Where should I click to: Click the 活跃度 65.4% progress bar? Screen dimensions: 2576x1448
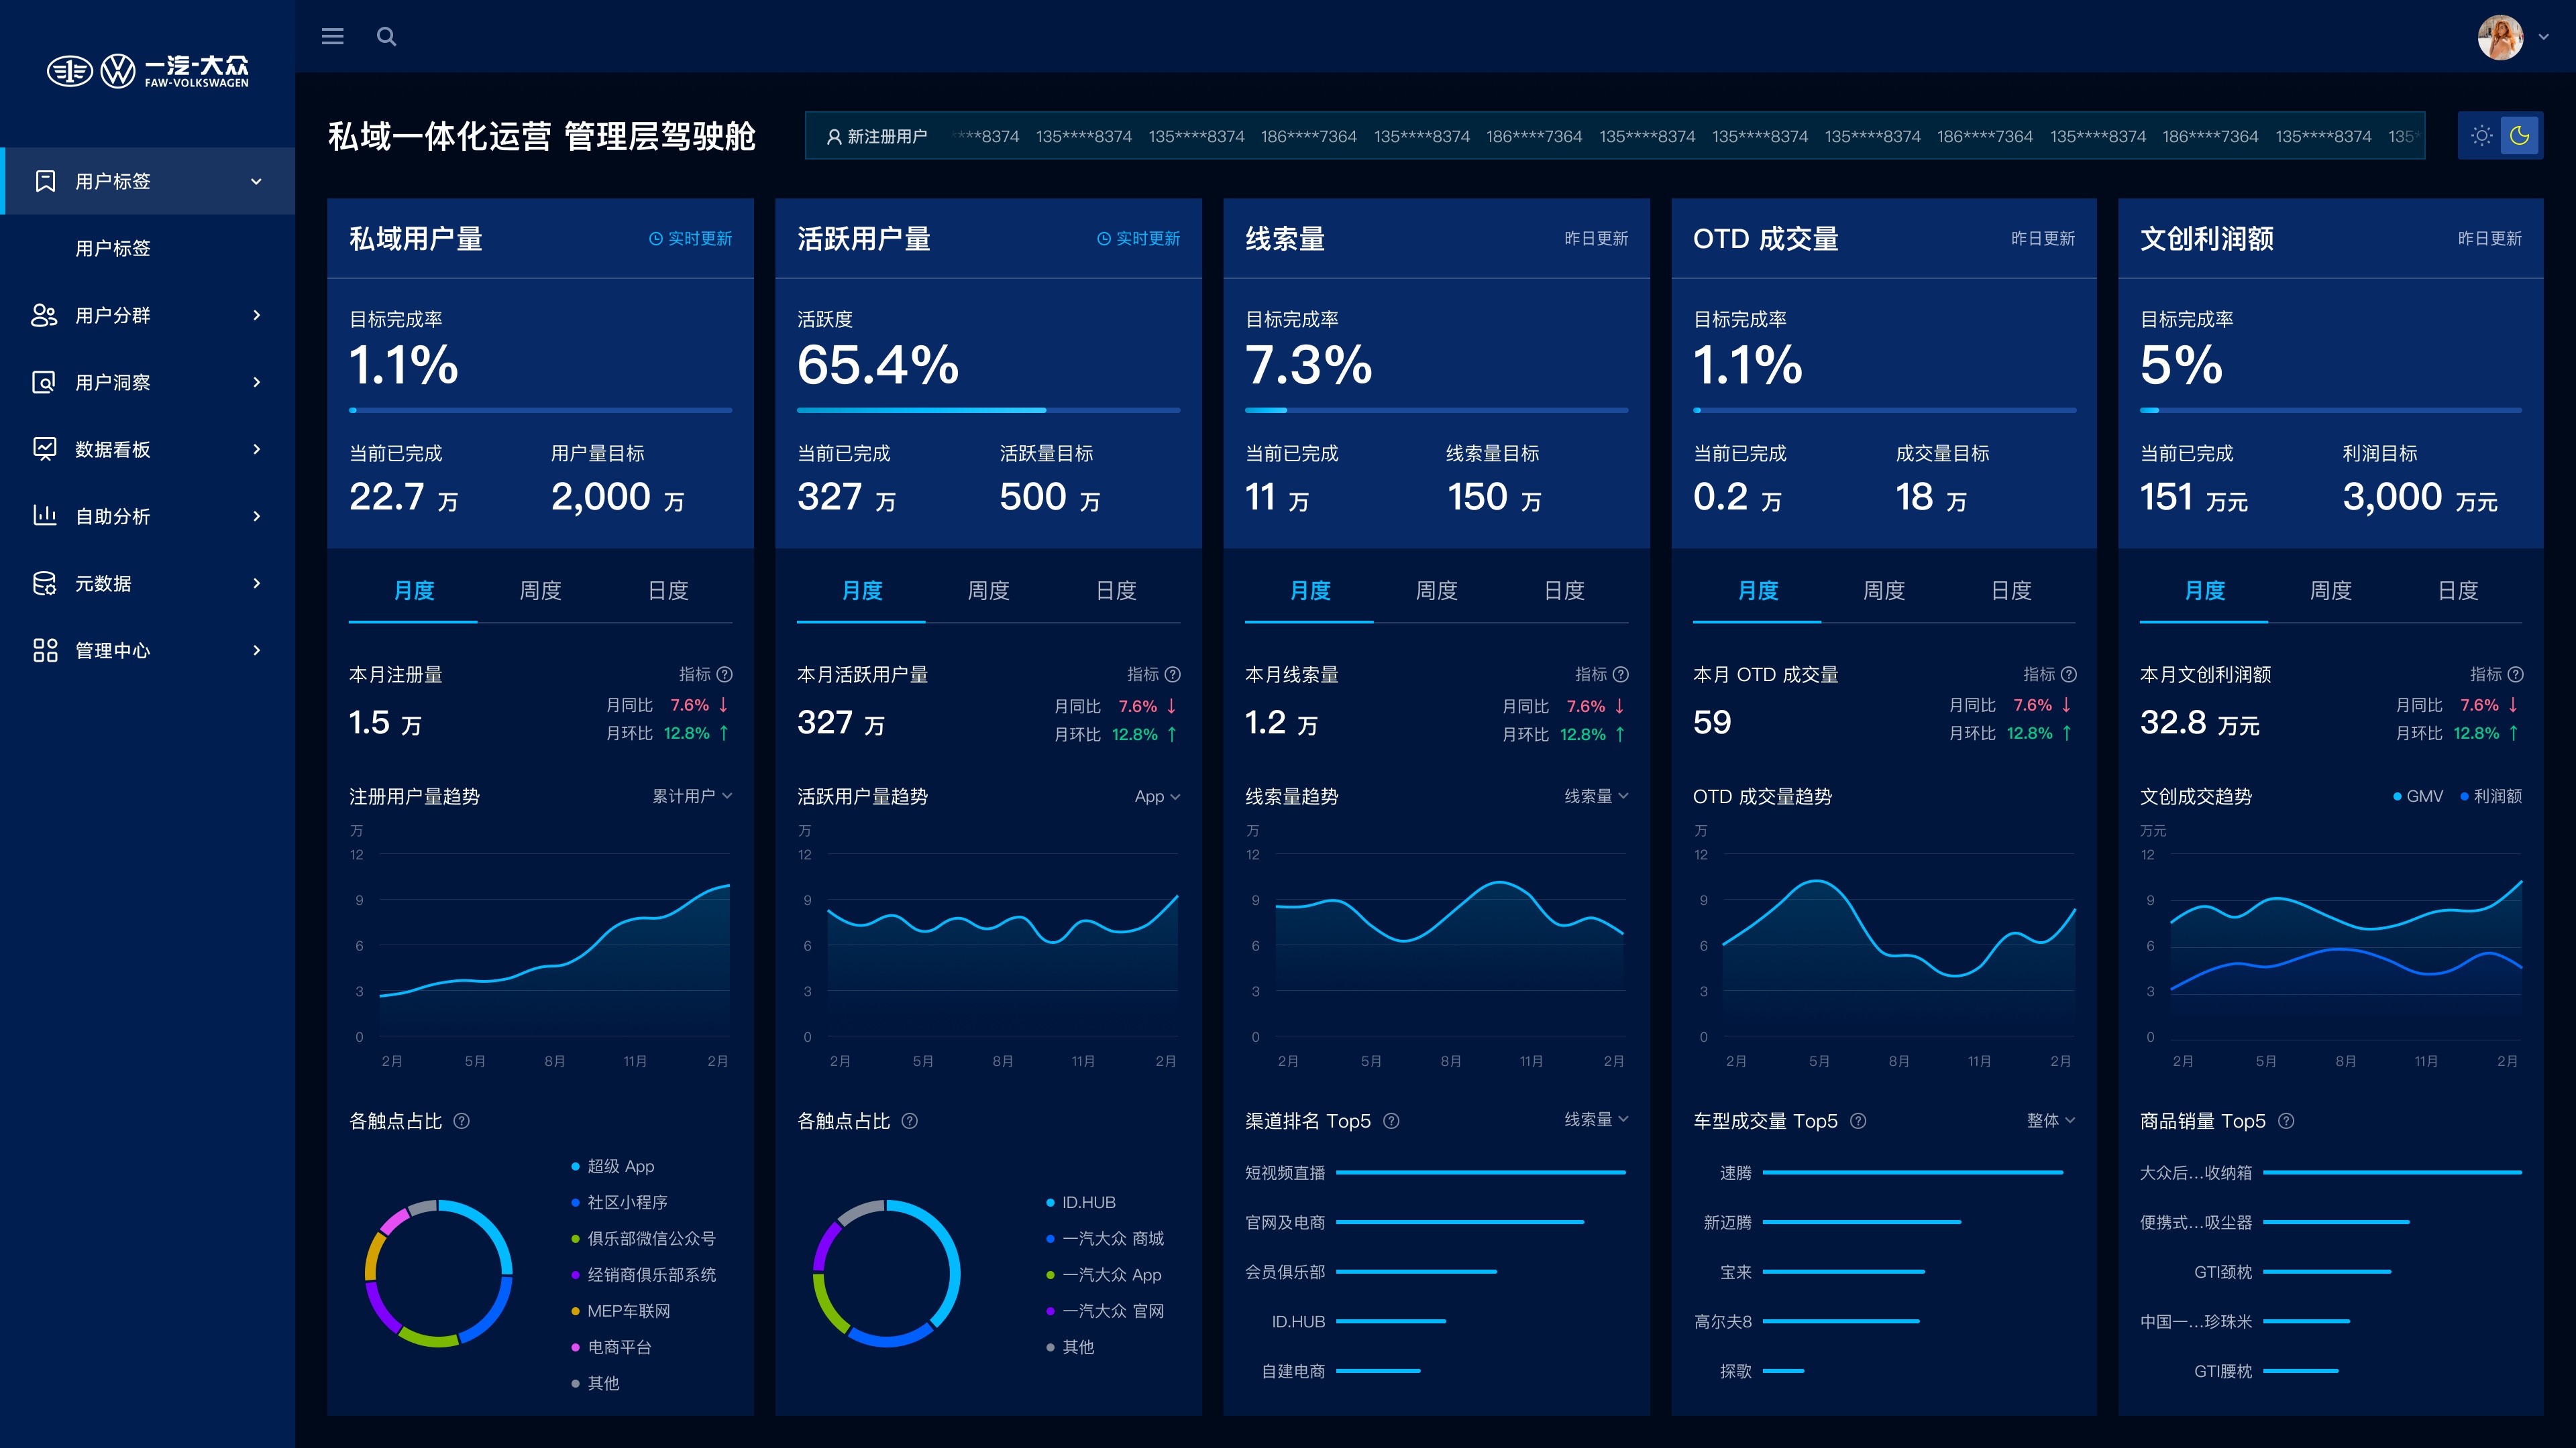988,410
